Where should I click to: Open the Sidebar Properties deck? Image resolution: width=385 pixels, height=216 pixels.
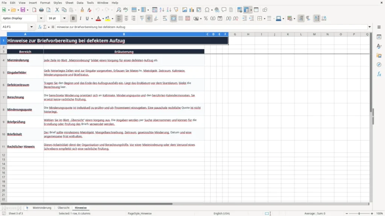(x=379, y=37)
